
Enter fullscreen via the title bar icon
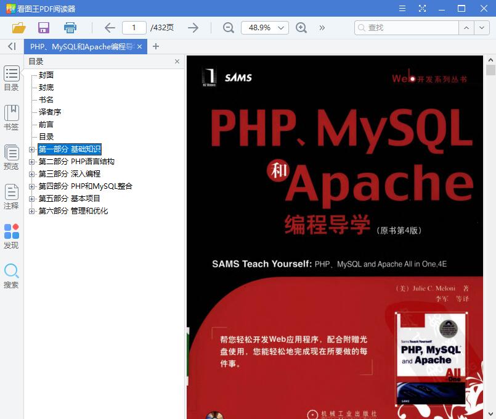tap(422, 8)
